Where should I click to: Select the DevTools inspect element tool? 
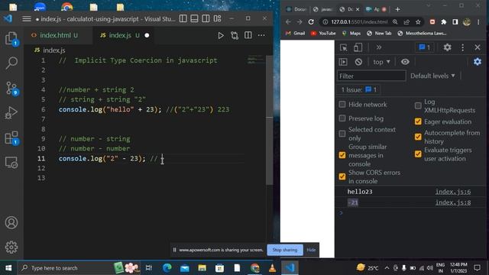(x=343, y=47)
